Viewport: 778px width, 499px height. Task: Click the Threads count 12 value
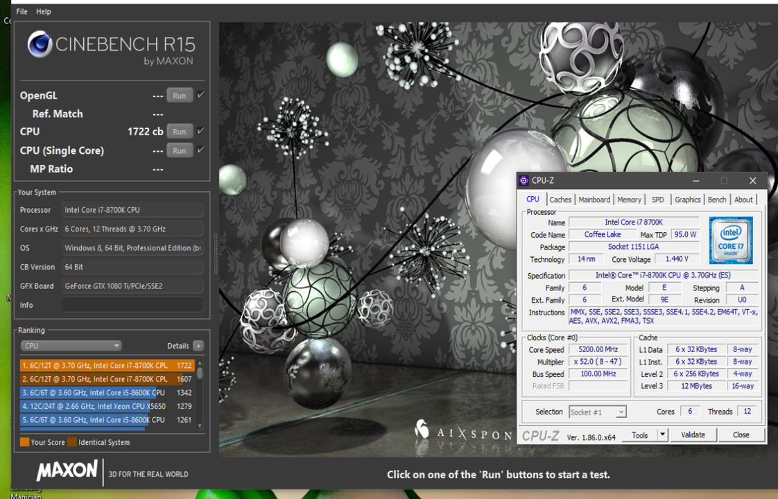pyautogui.click(x=747, y=411)
